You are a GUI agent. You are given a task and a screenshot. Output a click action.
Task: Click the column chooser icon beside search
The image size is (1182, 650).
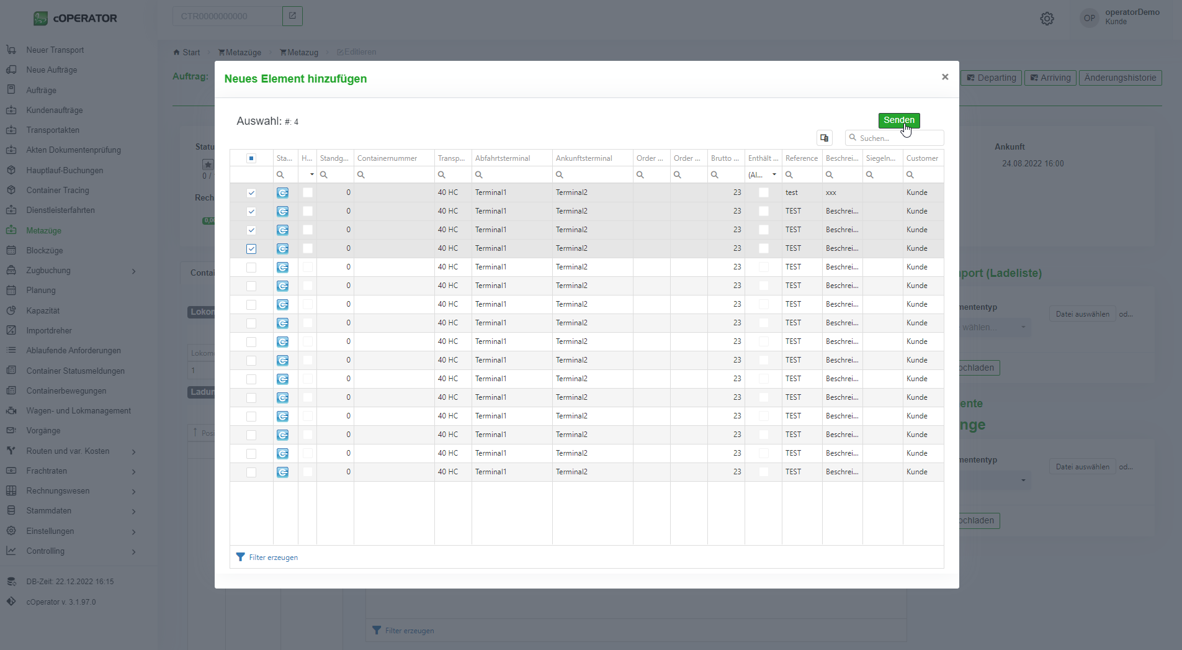tap(824, 138)
